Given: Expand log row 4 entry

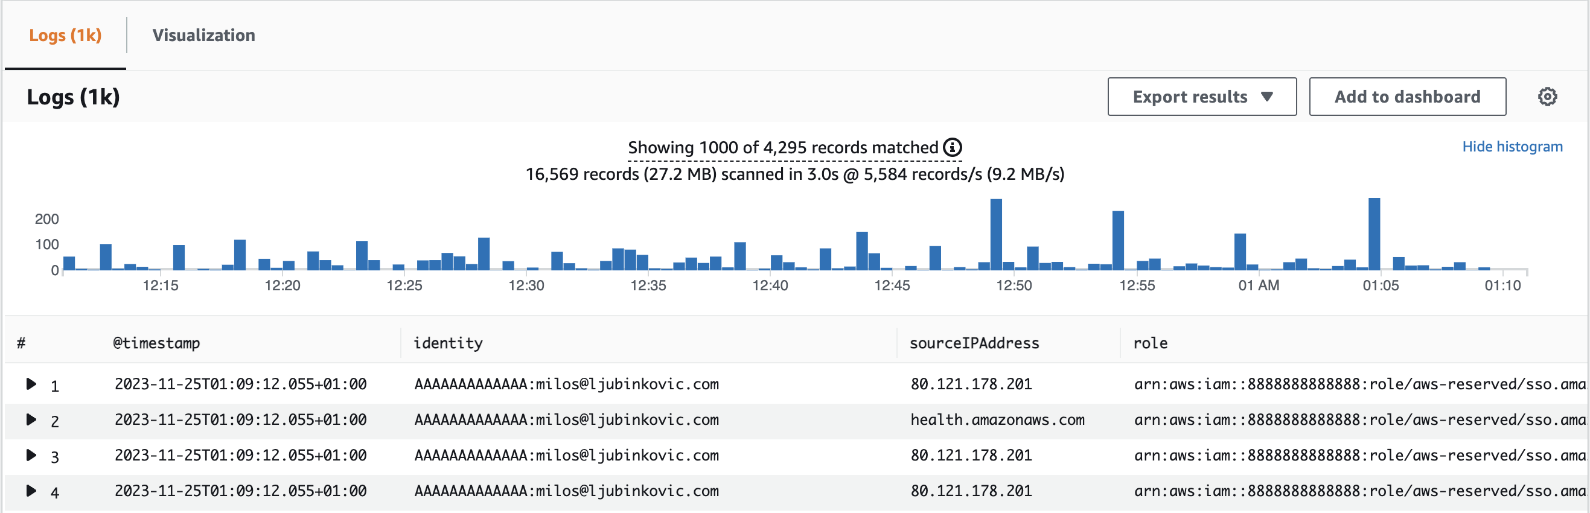Looking at the screenshot, I should pyautogui.click(x=31, y=491).
